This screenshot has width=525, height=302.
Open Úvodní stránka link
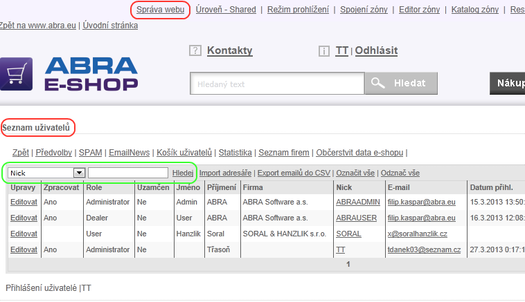pos(110,26)
